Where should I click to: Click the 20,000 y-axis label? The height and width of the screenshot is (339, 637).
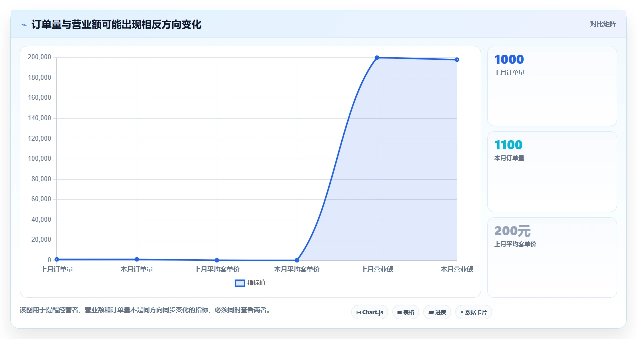tap(41, 240)
